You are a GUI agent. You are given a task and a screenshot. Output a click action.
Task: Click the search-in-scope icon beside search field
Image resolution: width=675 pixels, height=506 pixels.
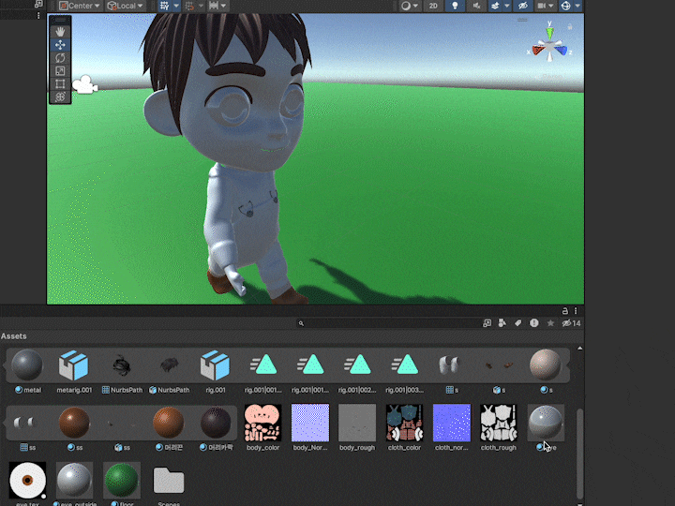(x=487, y=323)
